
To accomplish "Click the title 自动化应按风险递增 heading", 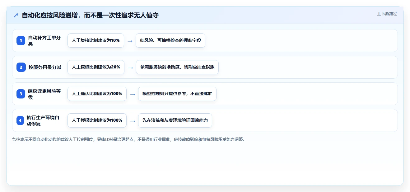I will click(90, 15).
